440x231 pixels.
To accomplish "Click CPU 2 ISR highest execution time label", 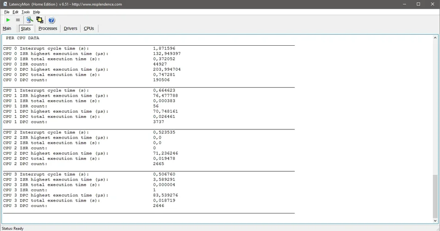I will [x=56, y=137].
